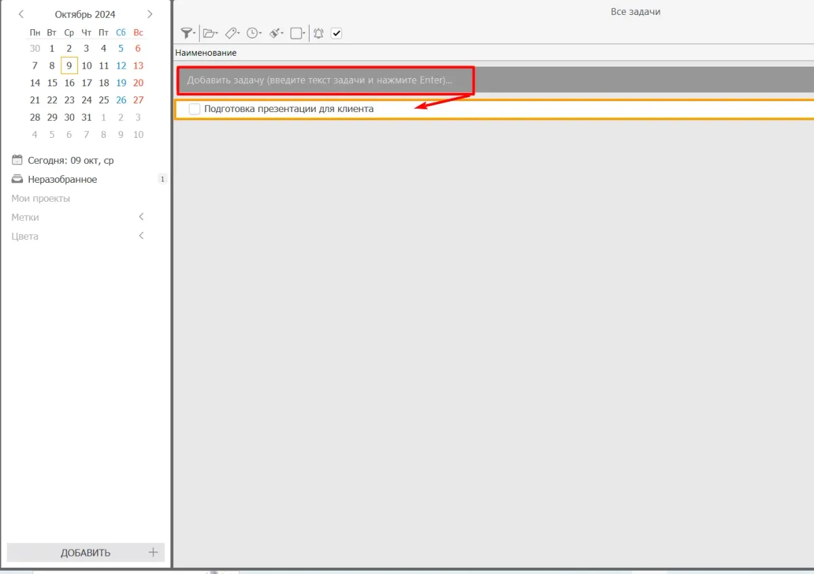Select Сегодня: 09 окт, ср view
814x574 pixels.
tap(70, 160)
